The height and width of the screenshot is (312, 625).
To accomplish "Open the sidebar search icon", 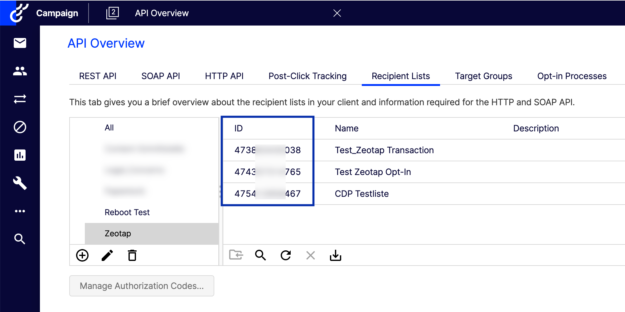I will 20,239.
